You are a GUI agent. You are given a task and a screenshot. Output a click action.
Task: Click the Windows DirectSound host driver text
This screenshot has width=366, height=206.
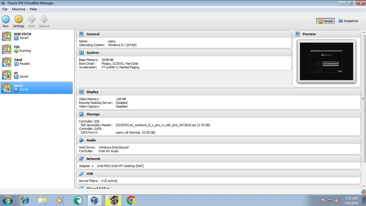coord(114,147)
